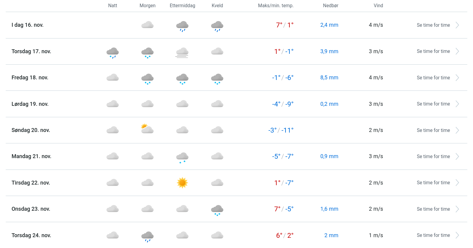This screenshot has height=248, width=473.
Task: Open 'Se time for time' for I dag
Action: (433, 25)
